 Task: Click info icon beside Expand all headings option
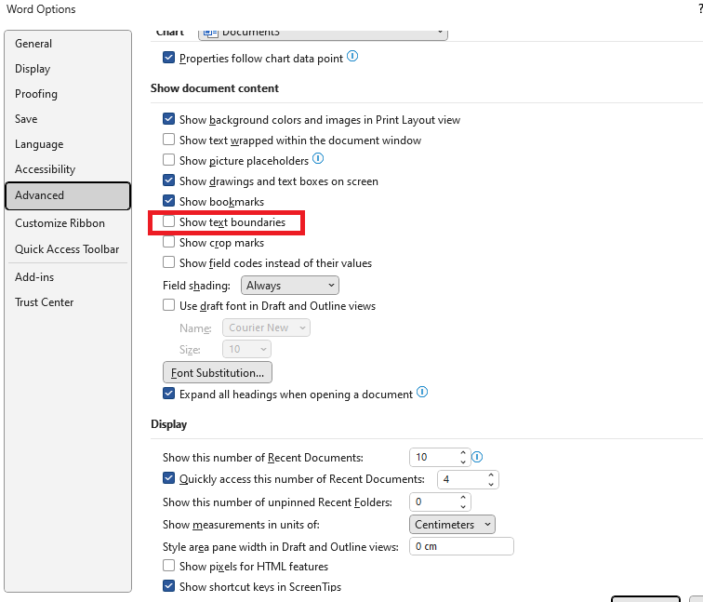[422, 392]
